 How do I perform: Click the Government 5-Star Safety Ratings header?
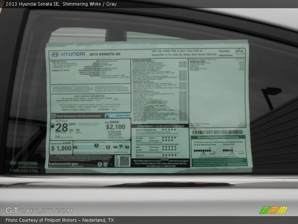[x=160, y=126]
